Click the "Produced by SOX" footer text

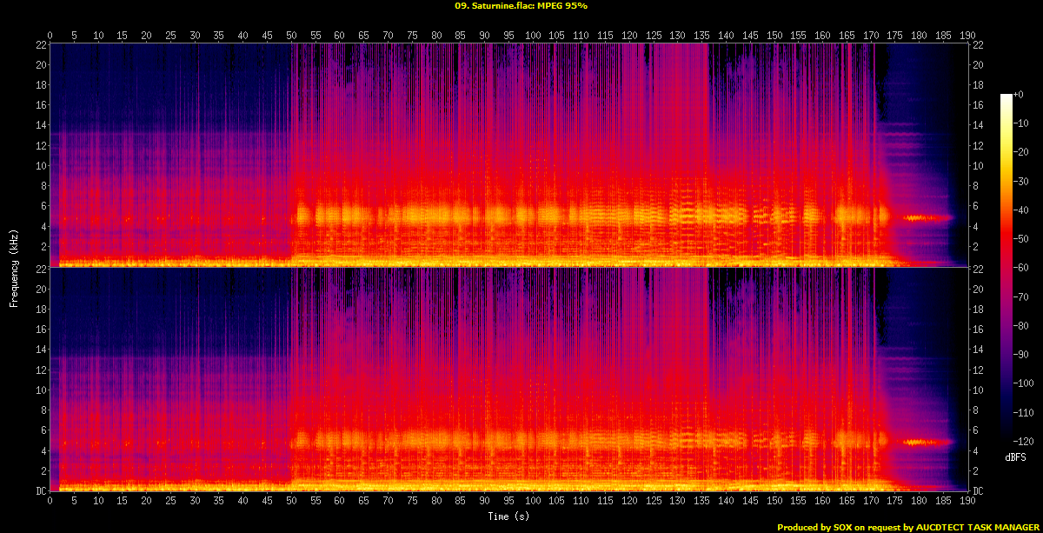click(x=814, y=527)
